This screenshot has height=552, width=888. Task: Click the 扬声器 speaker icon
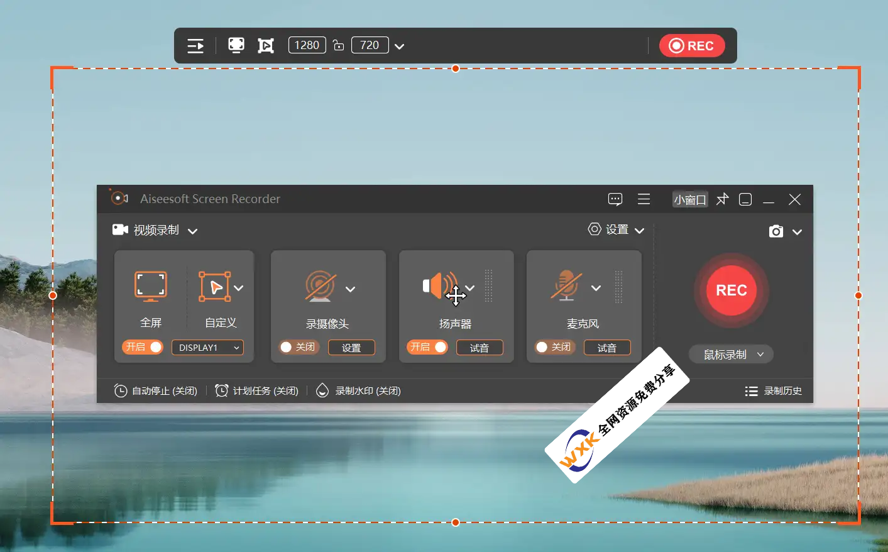(x=439, y=286)
